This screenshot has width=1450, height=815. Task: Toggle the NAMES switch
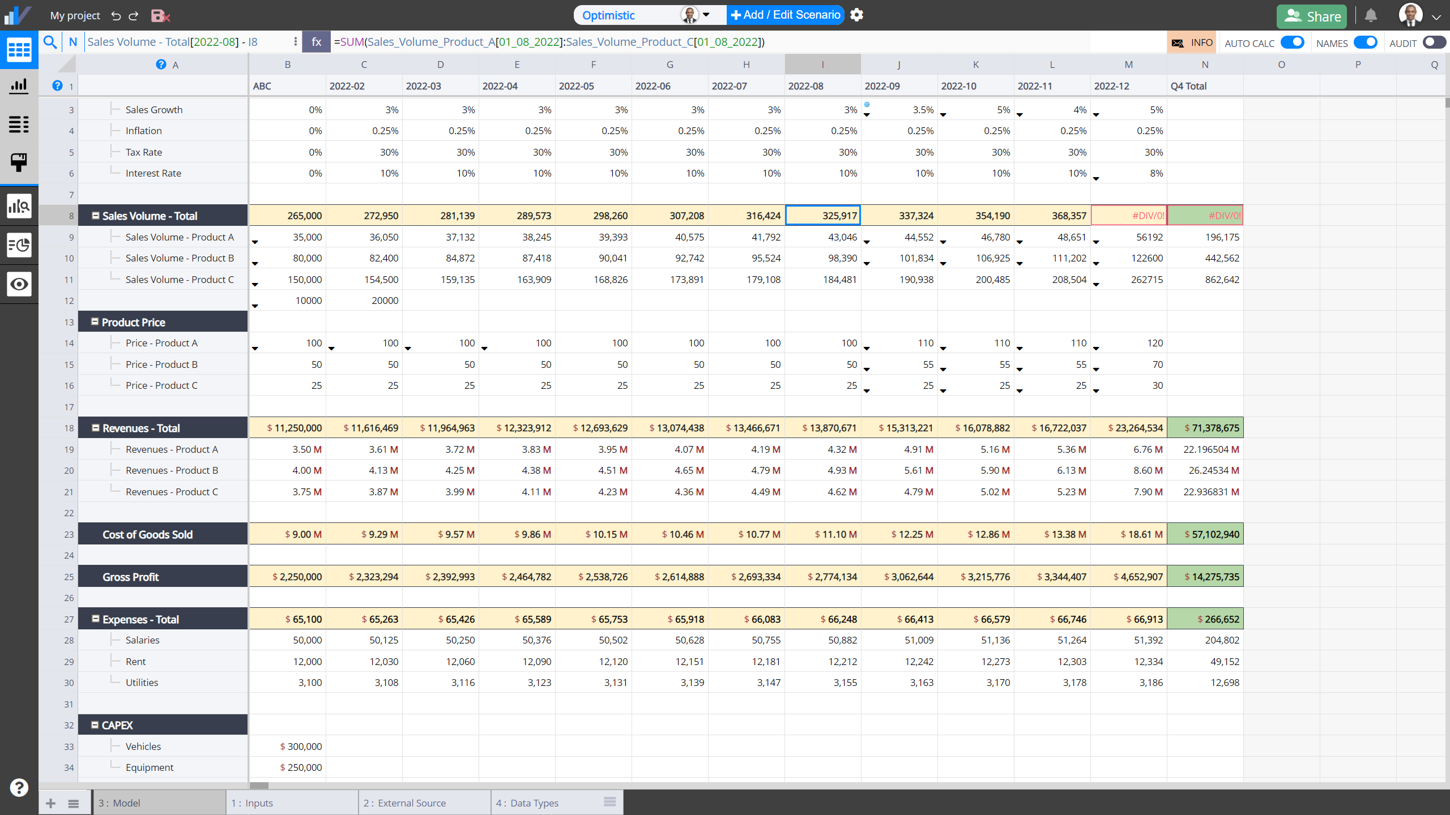(x=1365, y=42)
